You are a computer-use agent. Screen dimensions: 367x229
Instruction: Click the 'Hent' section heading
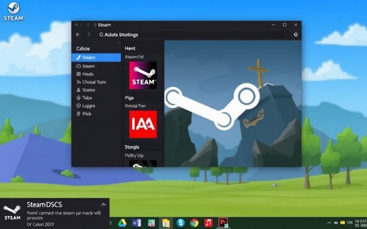(x=130, y=48)
